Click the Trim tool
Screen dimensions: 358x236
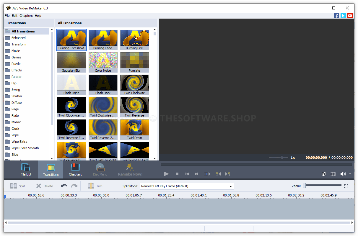click(95, 186)
